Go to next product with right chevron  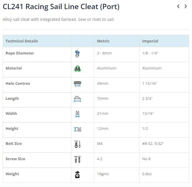coord(186,6)
